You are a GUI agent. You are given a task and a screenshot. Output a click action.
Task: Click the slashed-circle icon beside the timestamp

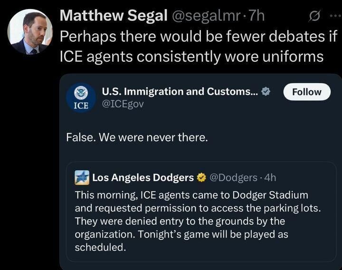(314, 16)
